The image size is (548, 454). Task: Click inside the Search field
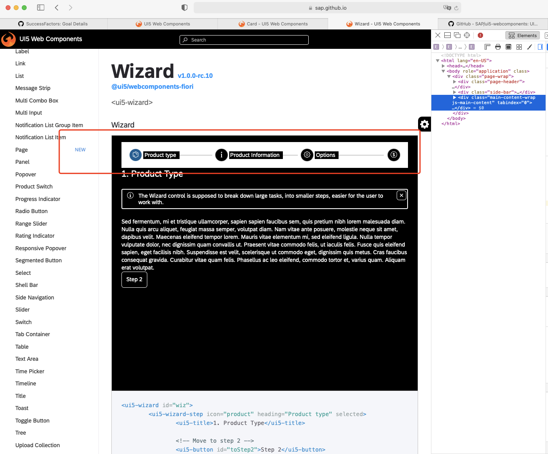click(x=244, y=40)
